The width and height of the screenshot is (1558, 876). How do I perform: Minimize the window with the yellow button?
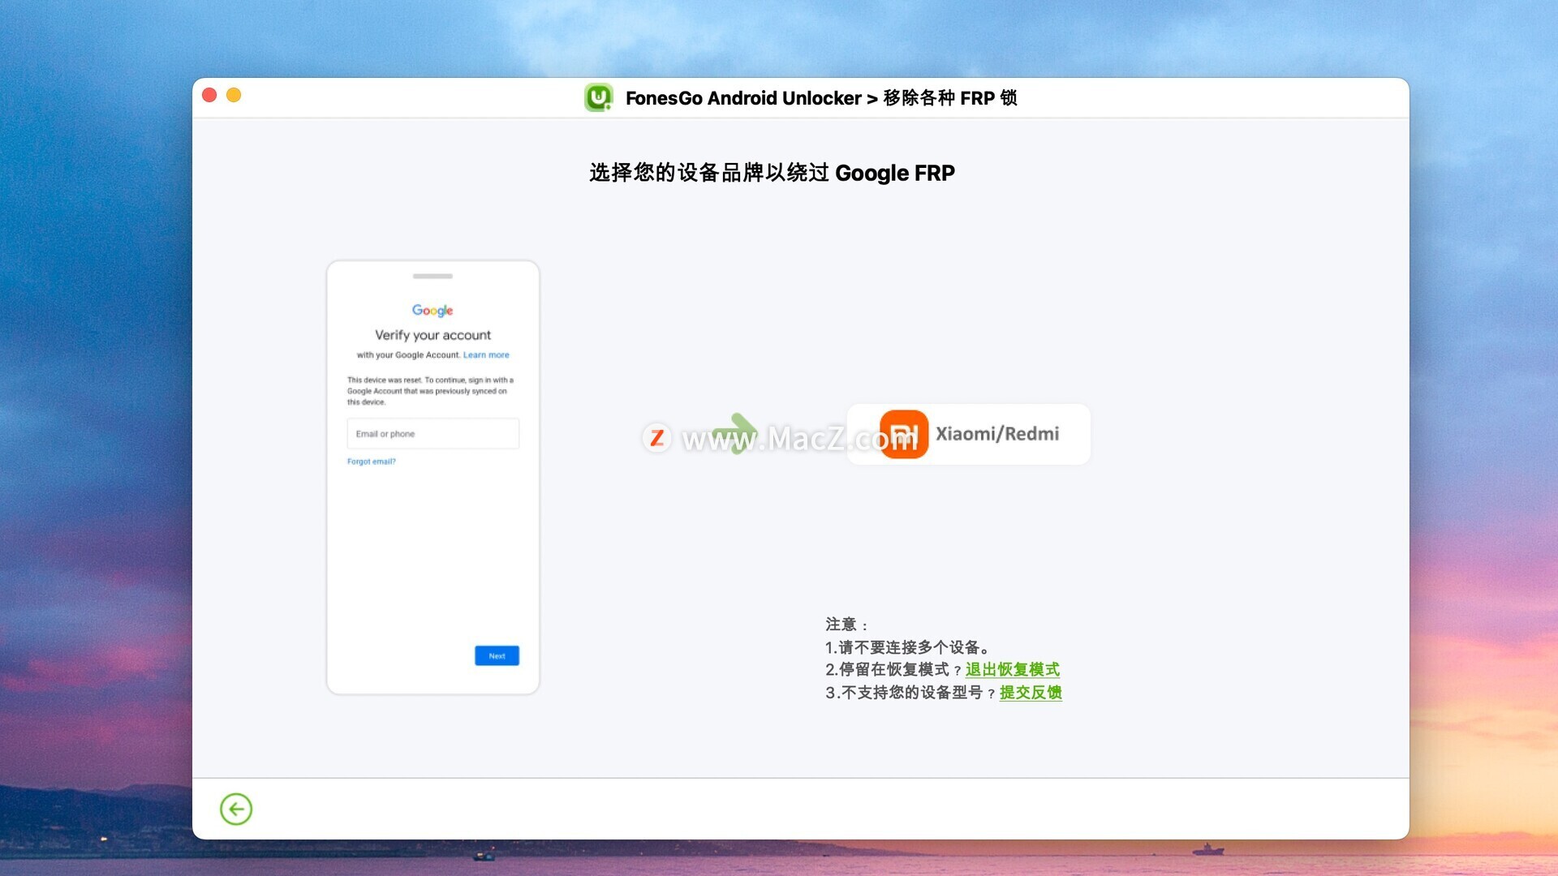coord(234,95)
